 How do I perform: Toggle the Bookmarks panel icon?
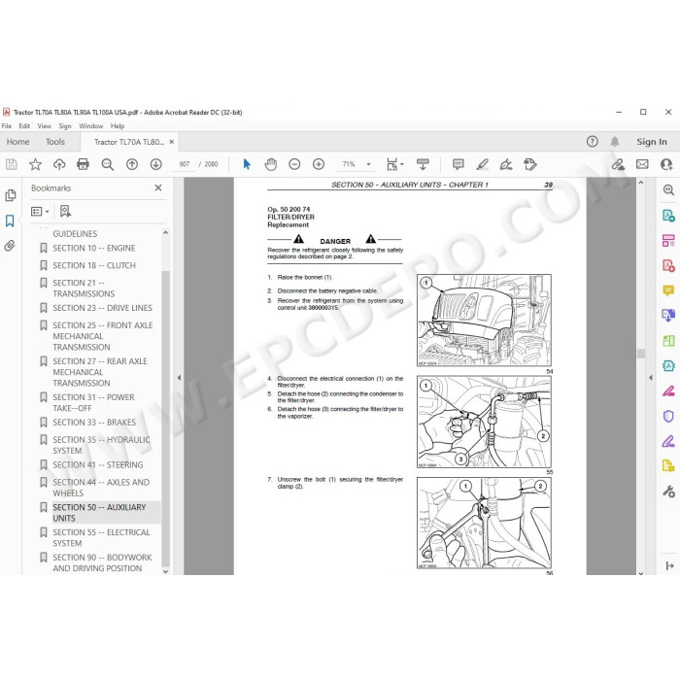click(10, 221)
